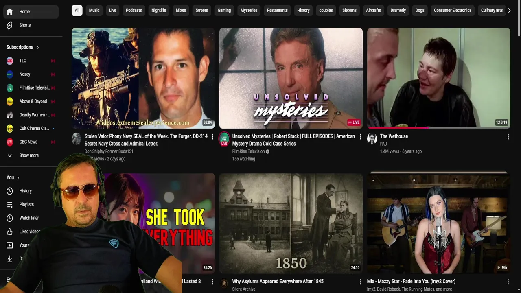Open CBC News subscription avatar
The height and width of the screenshot is (293, 521).
coord(10,142)
